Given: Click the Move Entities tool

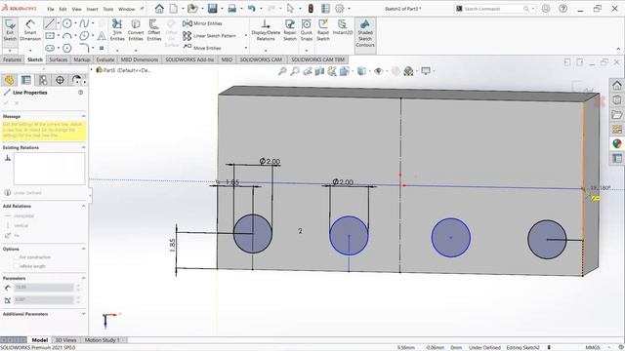Looking at the screenshot, I should pyautogui.click(x=202, y=48).
